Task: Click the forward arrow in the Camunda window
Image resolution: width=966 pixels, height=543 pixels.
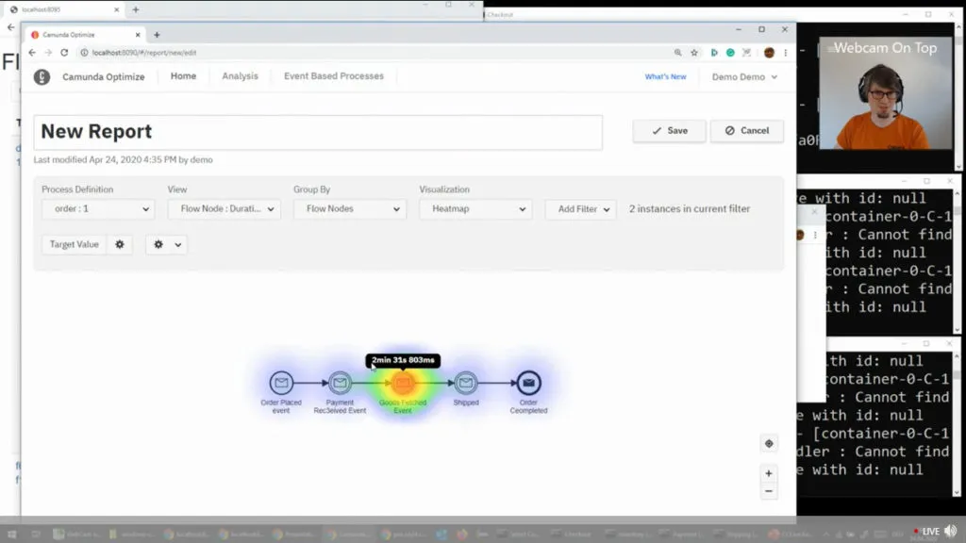Action: tap(48, 53)
